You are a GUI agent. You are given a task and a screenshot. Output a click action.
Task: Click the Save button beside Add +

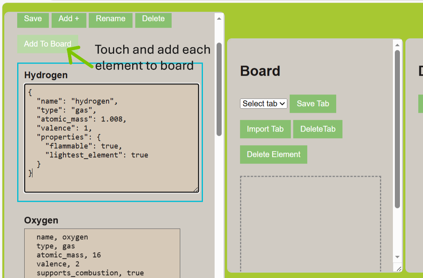[33, 19]
